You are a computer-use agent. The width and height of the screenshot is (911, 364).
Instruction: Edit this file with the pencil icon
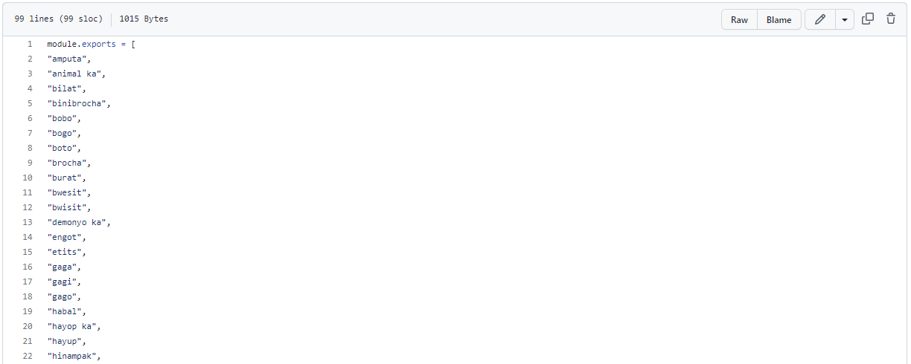820,19
